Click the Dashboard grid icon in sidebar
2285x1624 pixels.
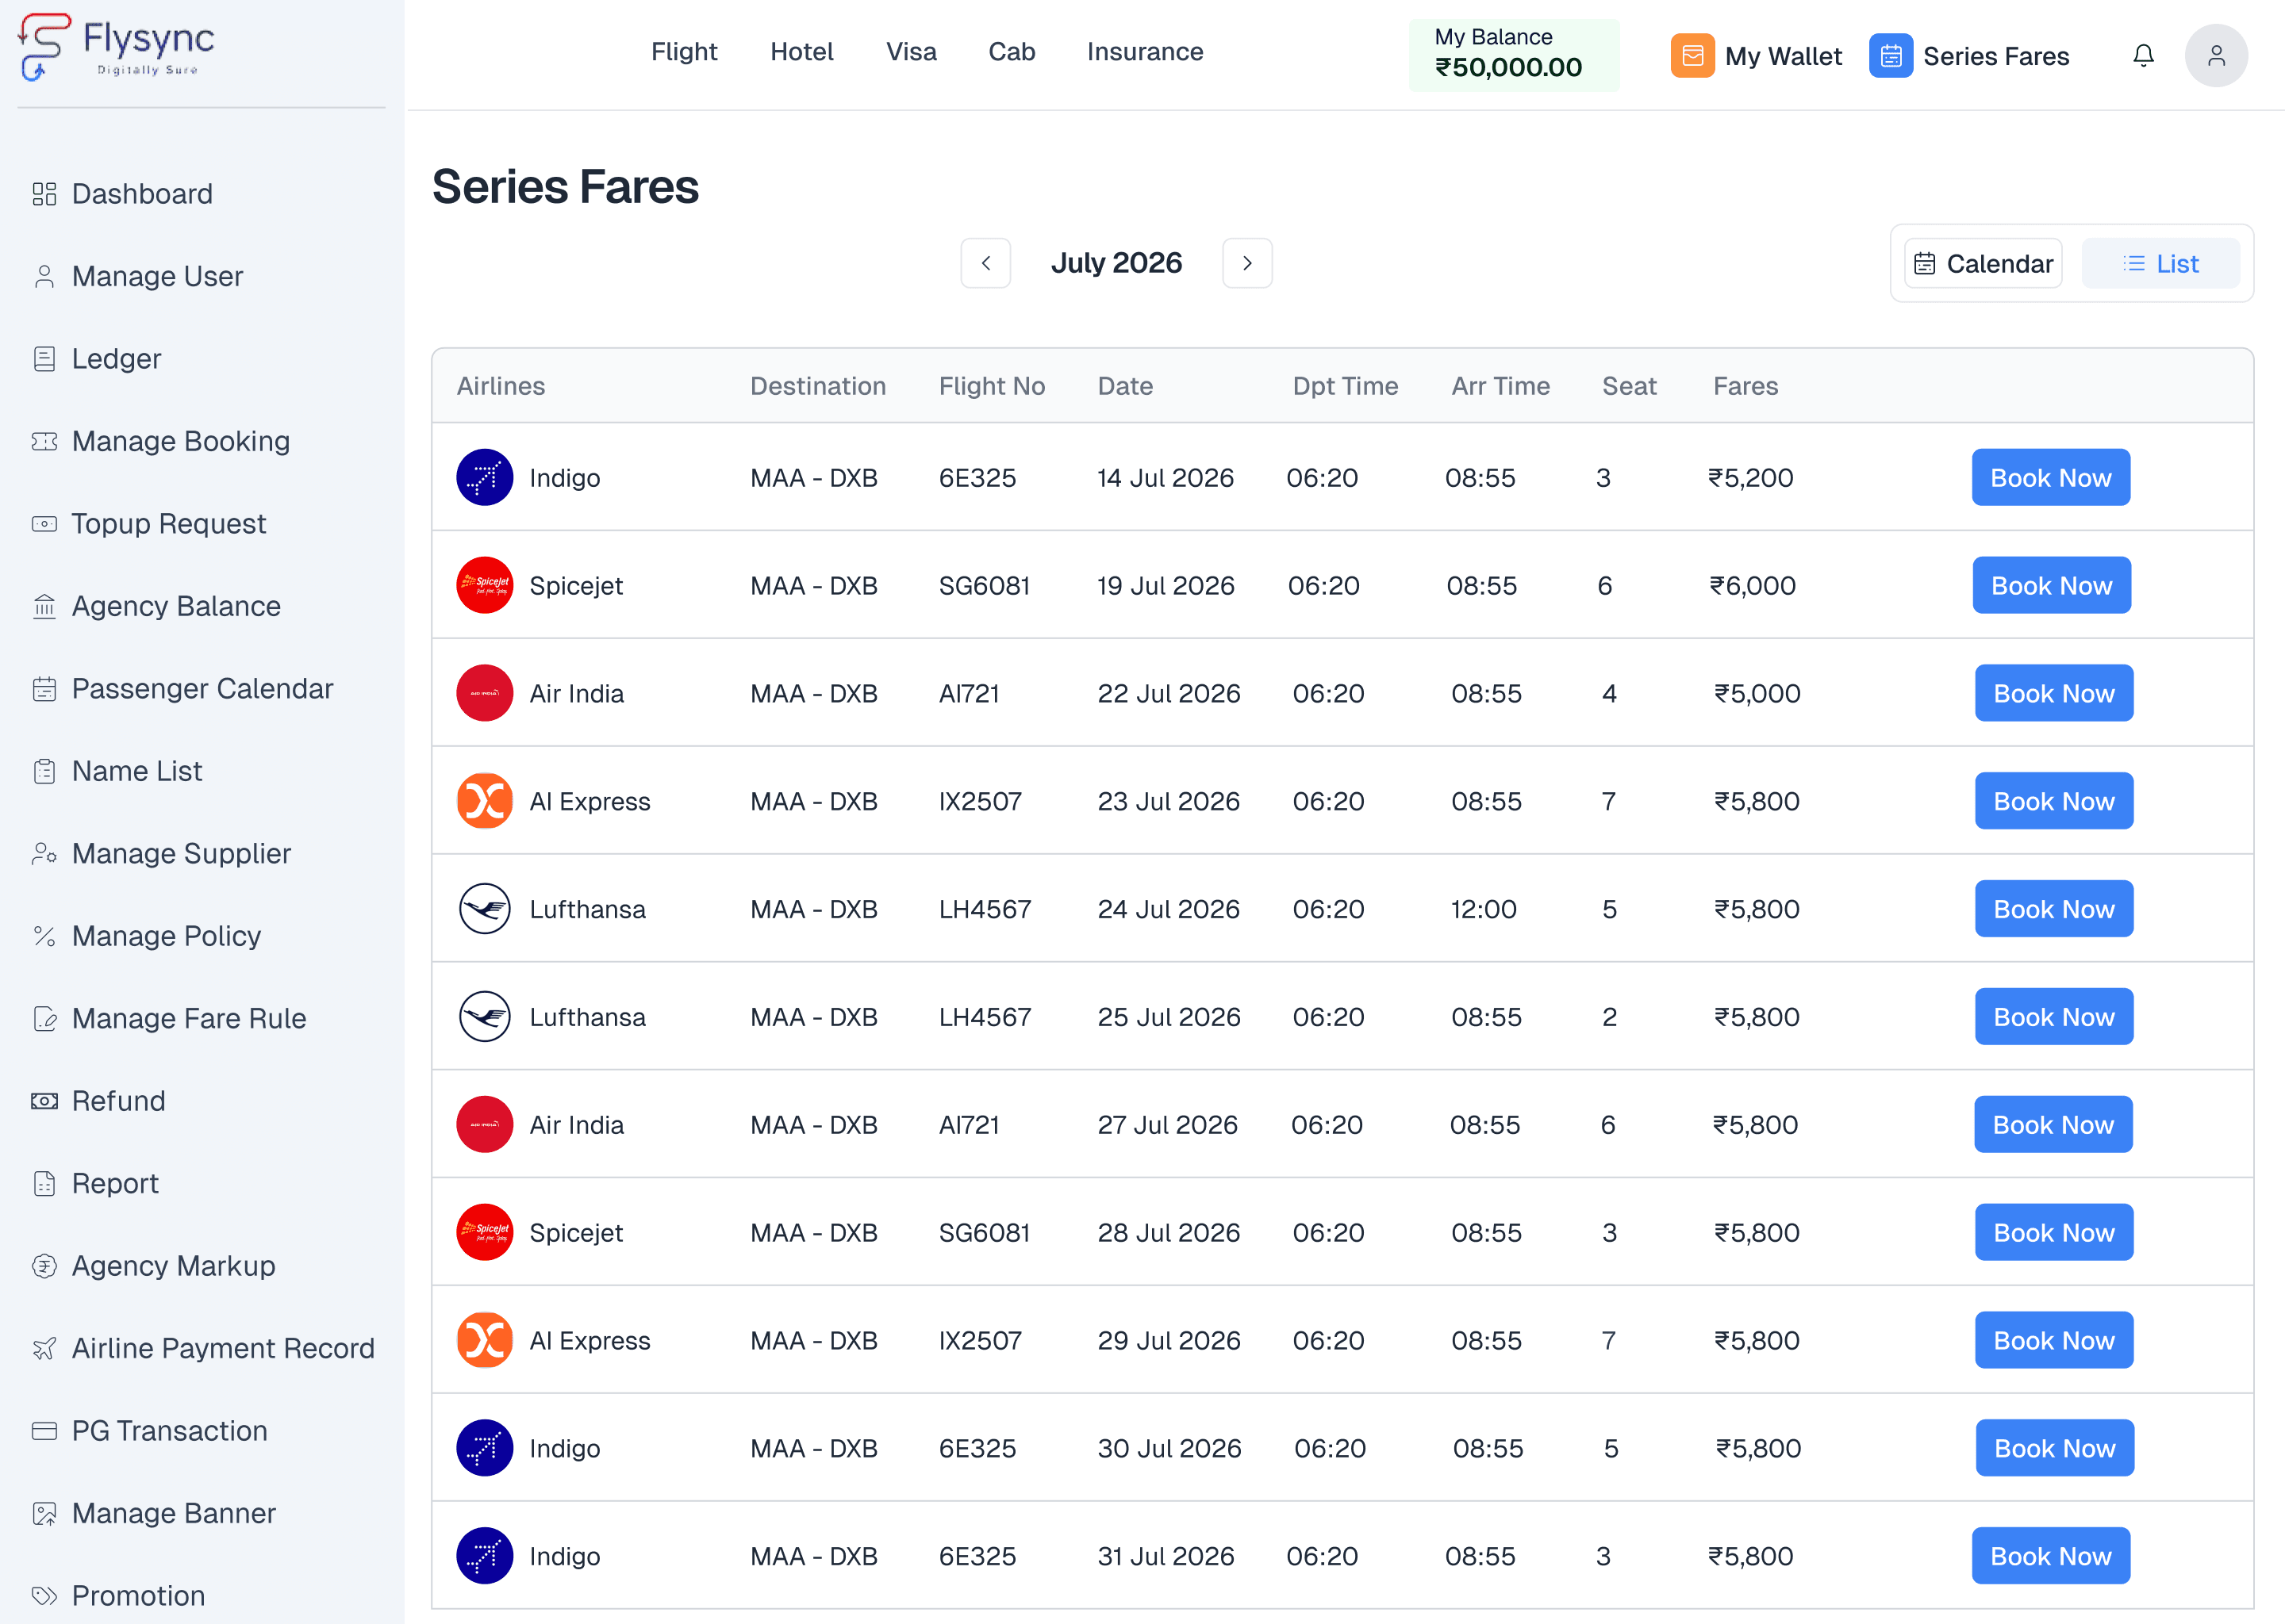point(44,194)
